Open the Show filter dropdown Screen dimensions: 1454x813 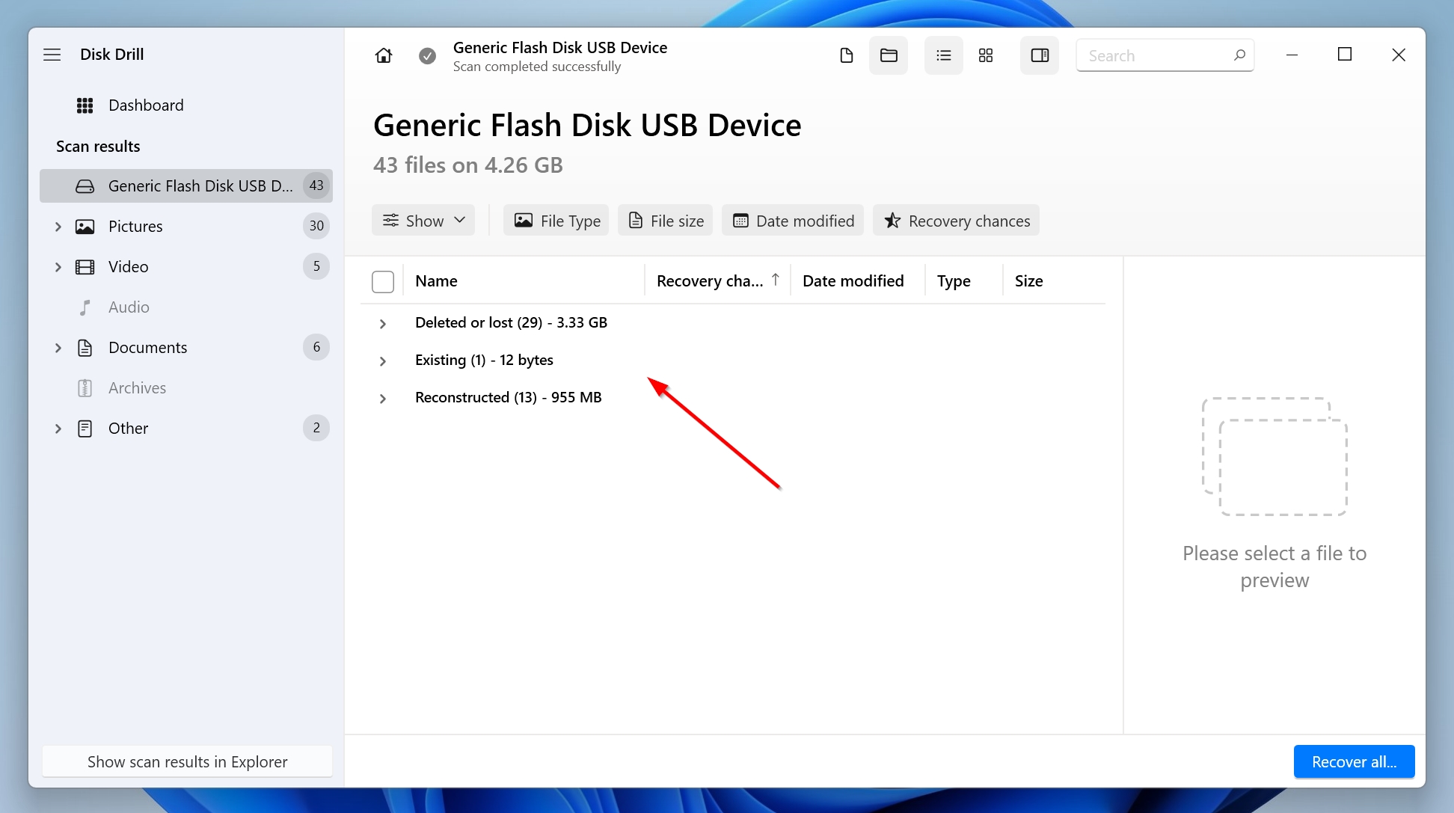tap(423, 221)
